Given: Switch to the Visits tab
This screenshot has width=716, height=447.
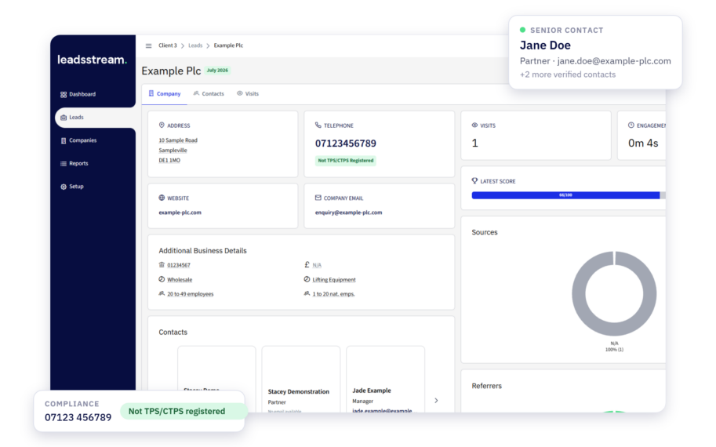Looking at the screenshot, I should click(248, 93).
